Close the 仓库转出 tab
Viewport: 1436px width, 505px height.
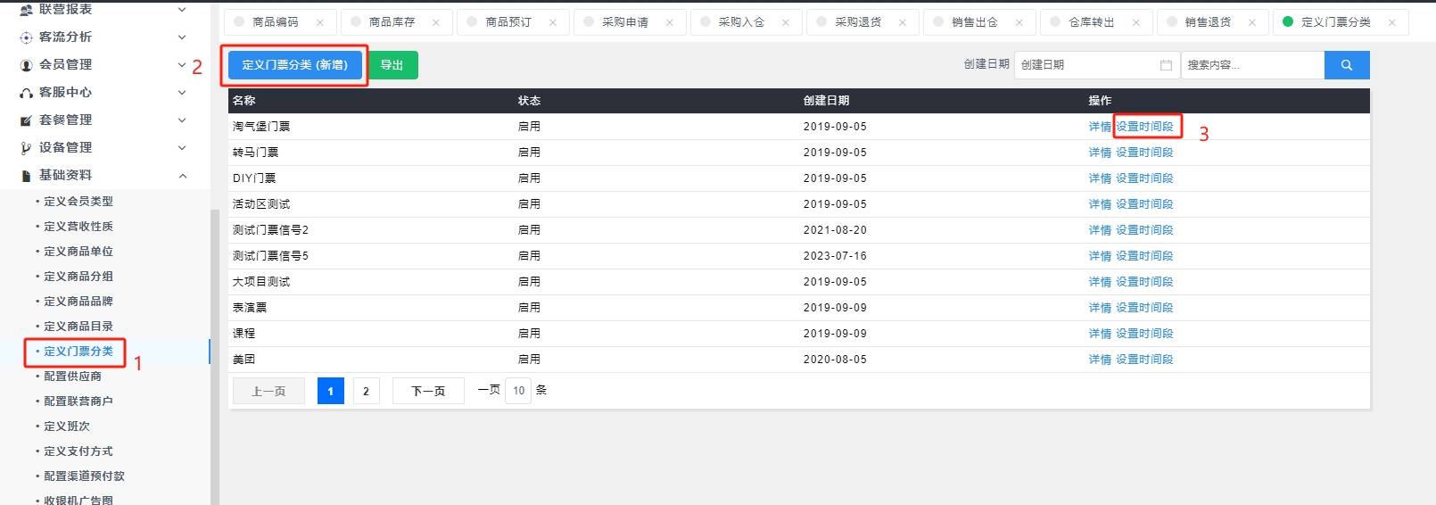(x=1136, y=22)
